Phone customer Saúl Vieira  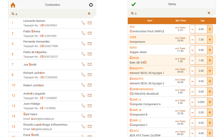coord(83,116)
